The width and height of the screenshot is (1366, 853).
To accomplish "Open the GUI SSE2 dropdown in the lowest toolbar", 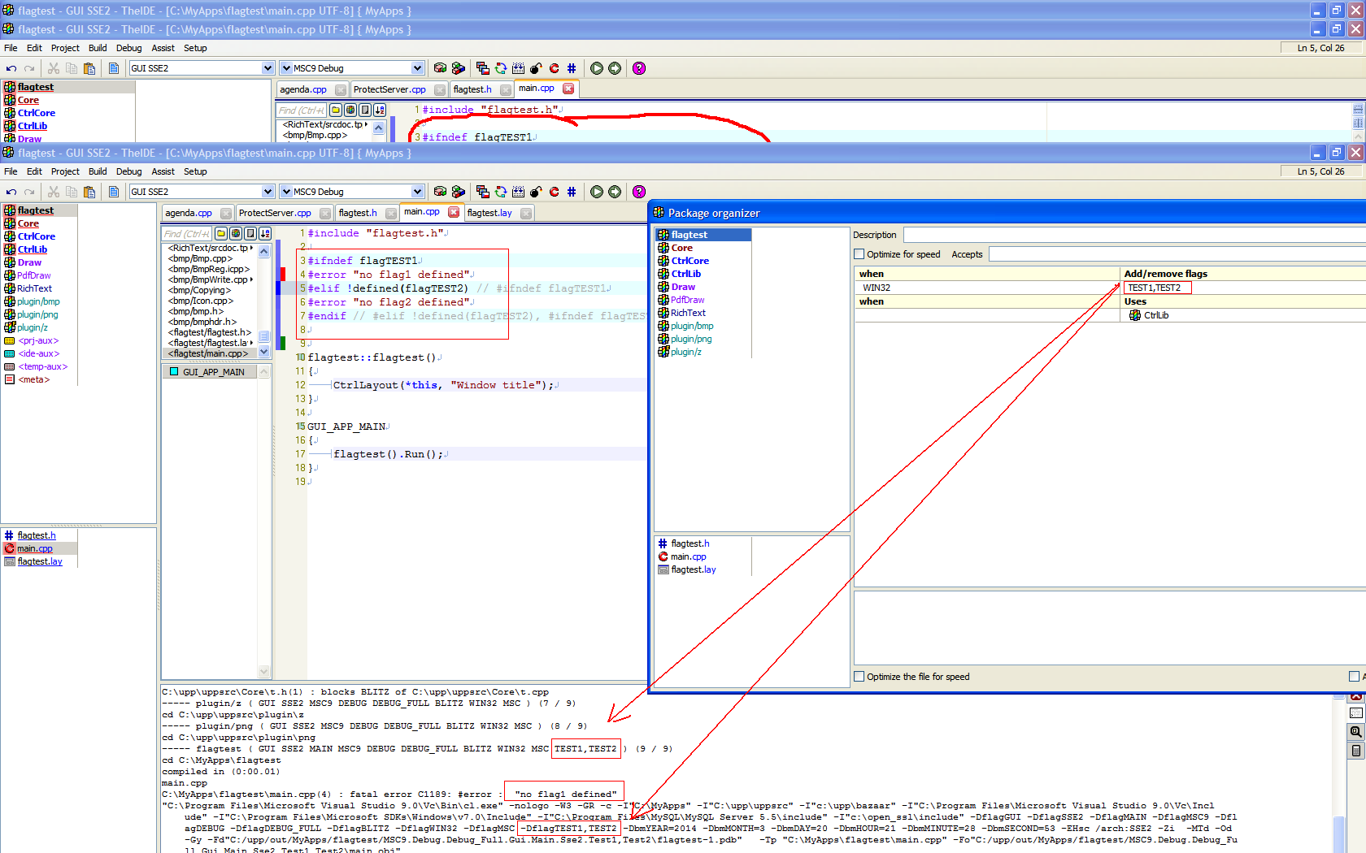I will pos(268,192).
